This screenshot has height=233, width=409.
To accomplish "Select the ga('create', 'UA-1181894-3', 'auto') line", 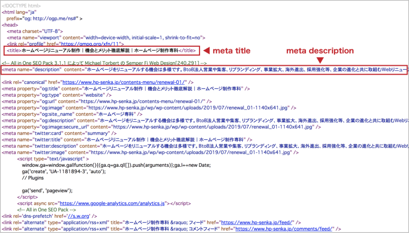I will [x=64, y=171].
